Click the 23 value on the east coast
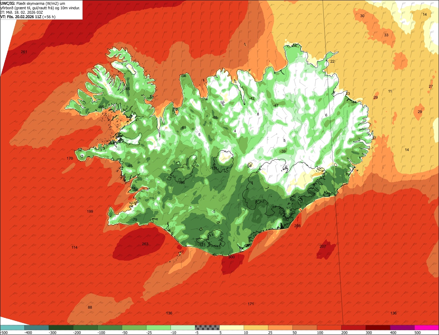 point(348,94)
